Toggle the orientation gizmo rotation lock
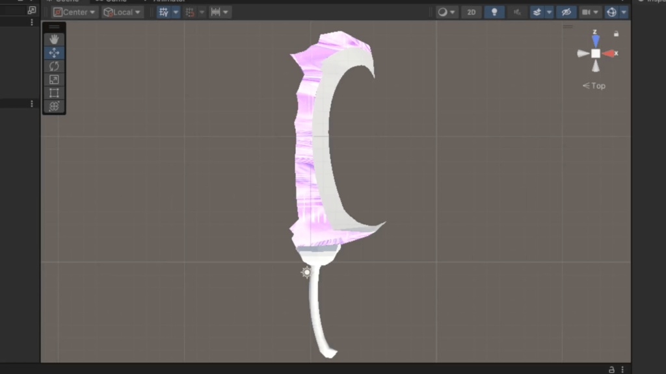Screen dimensions: 666x374 617,34
